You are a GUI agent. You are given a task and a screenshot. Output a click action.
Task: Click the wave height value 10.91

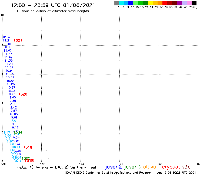(x=9, y=71)
